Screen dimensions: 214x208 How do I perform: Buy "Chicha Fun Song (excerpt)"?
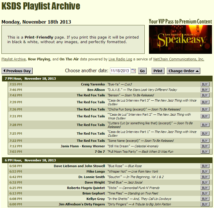click(x=205, y=109)
